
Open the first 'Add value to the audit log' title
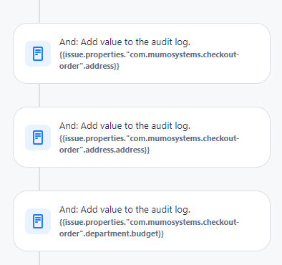pos(125,42)
